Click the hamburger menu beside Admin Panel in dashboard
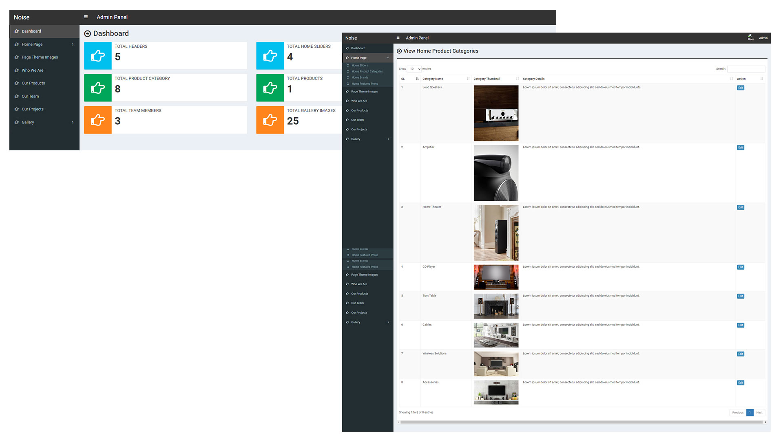Viewport: 783px width, 440px height. pyautogui.click(x=86, y=17)
